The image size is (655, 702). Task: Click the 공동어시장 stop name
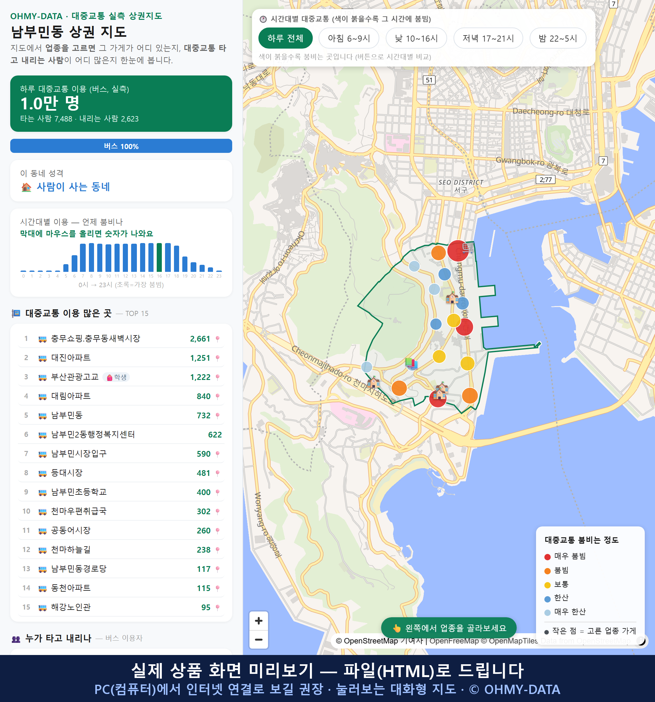tap(71, 530)
